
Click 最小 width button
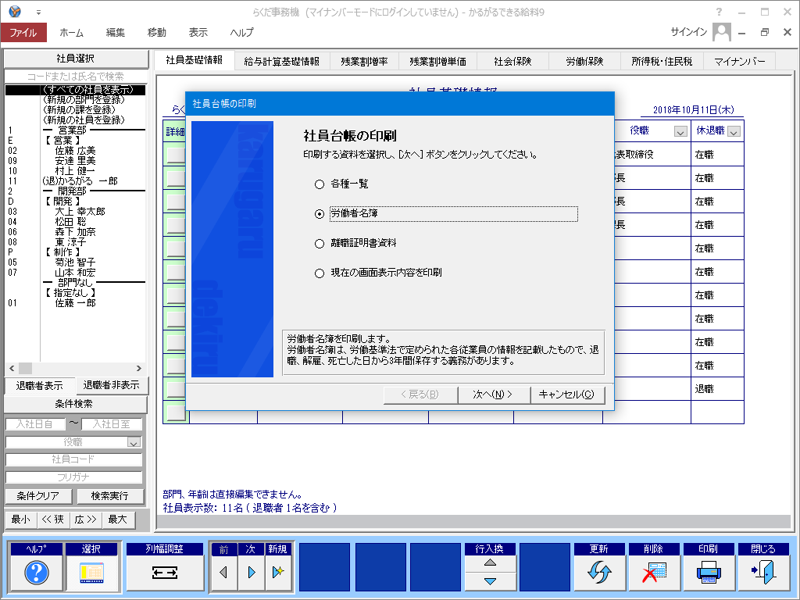(20, 520)
